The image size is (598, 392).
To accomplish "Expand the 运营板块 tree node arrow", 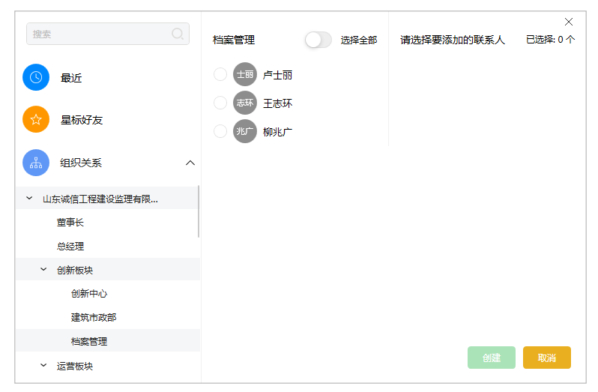I will (x=43, y=365).
